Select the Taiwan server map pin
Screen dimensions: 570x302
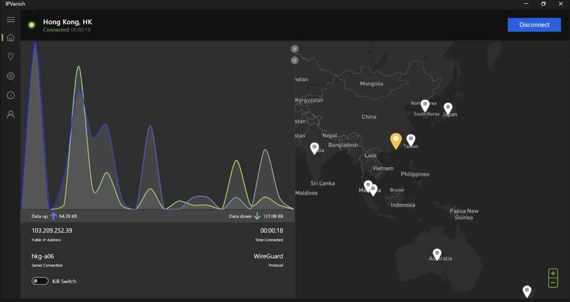tap(411, 140)
